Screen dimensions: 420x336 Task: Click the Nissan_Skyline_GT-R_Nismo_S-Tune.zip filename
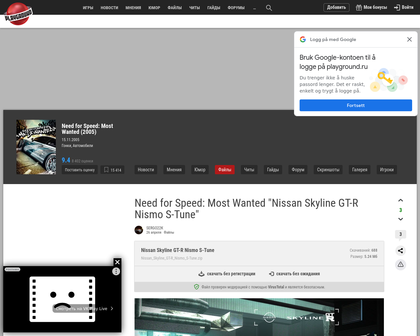tap(172, 258)
